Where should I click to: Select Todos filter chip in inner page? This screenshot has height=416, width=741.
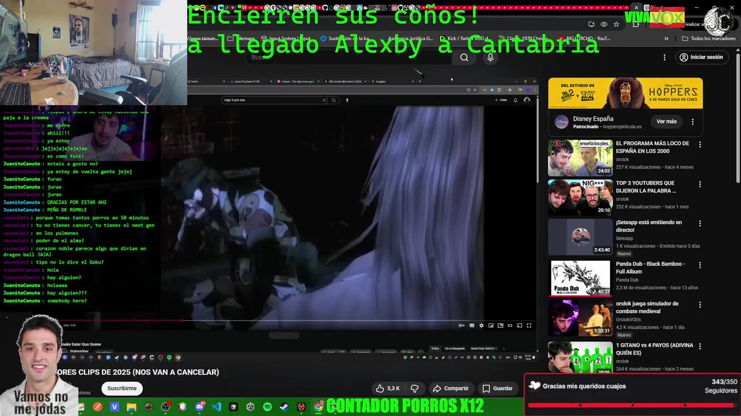[x=435, y=348]
